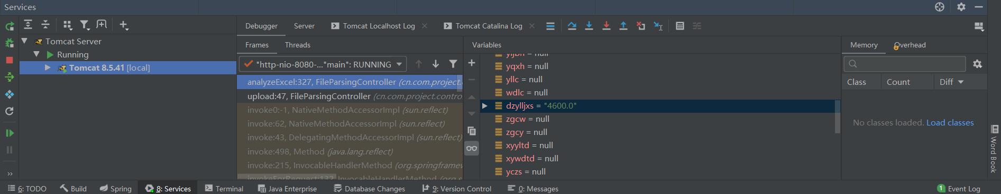Select the zgcw = null variable

pyautogui.click(x=527, y=119)
